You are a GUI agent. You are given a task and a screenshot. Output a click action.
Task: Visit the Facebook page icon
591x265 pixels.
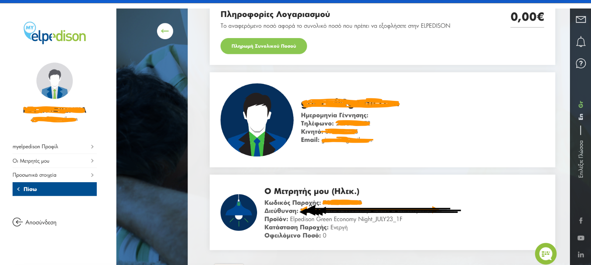(x=581, y=221)
